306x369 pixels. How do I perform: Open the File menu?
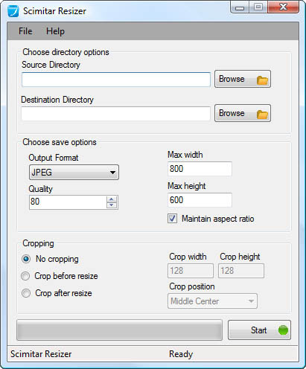pyautogui.click(x=25, y=31)
